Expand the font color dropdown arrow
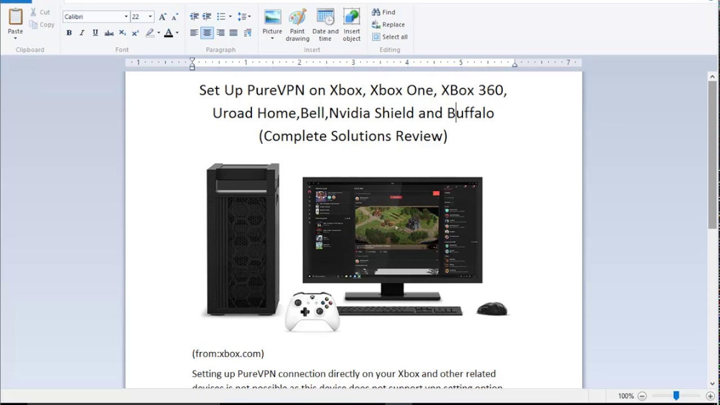 [x=177, y=33]
